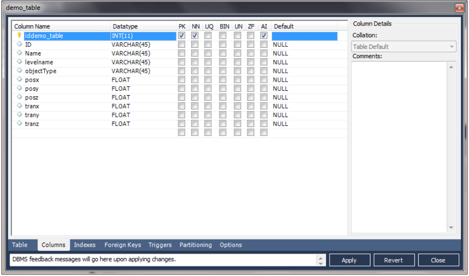Screen dimensions: 469x276
Task: Click feedback message box up arrow
Action: (x=321, y=258)
